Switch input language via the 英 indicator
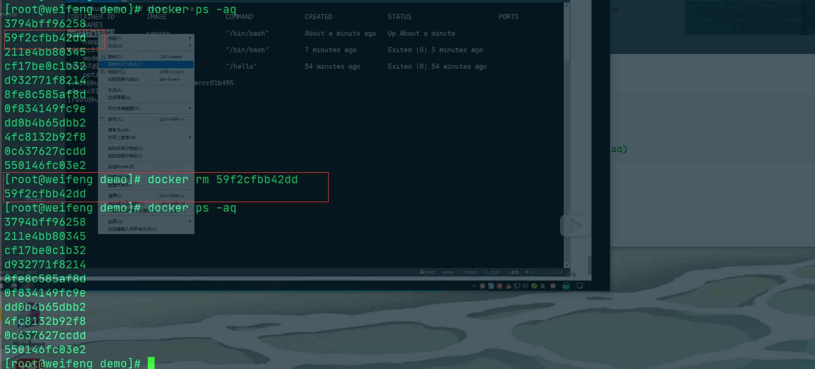 [543, 286]
